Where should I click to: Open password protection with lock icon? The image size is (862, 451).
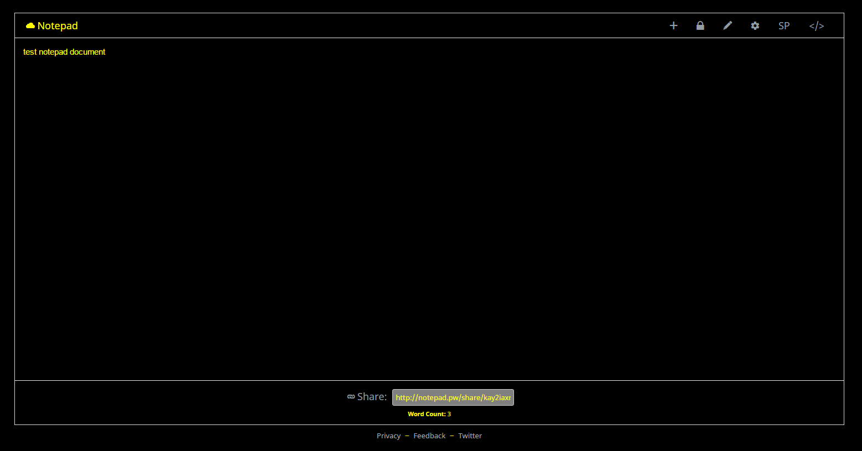(x=700, y=25)
